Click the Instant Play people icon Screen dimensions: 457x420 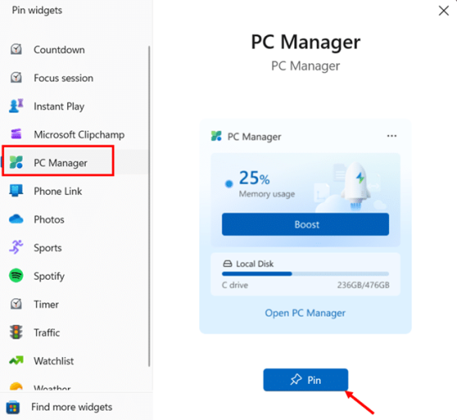(16, 106)
